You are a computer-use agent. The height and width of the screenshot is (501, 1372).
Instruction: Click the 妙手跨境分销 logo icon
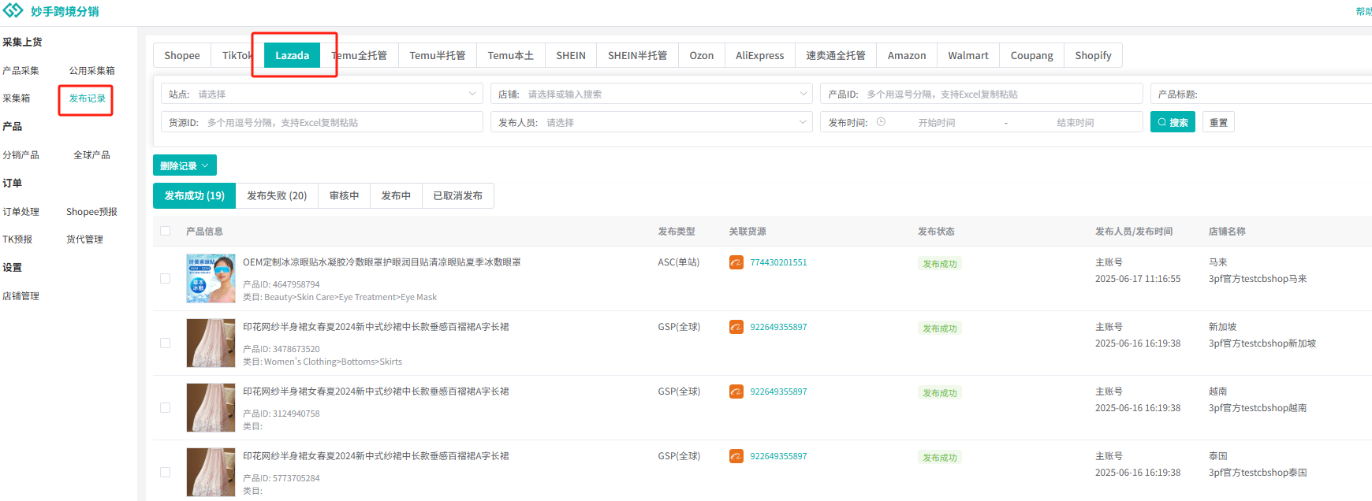tap(13, 10)
